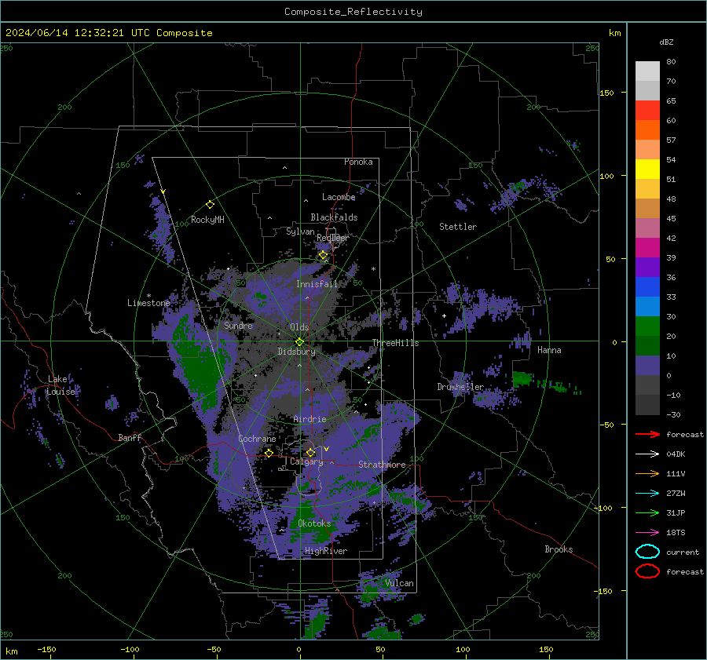
Task: Click the bright green 30-20 dBZ swatch
Action: 647,326
